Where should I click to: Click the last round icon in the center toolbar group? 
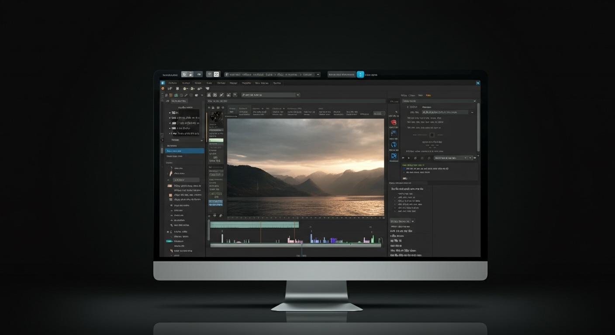(235, 95)
